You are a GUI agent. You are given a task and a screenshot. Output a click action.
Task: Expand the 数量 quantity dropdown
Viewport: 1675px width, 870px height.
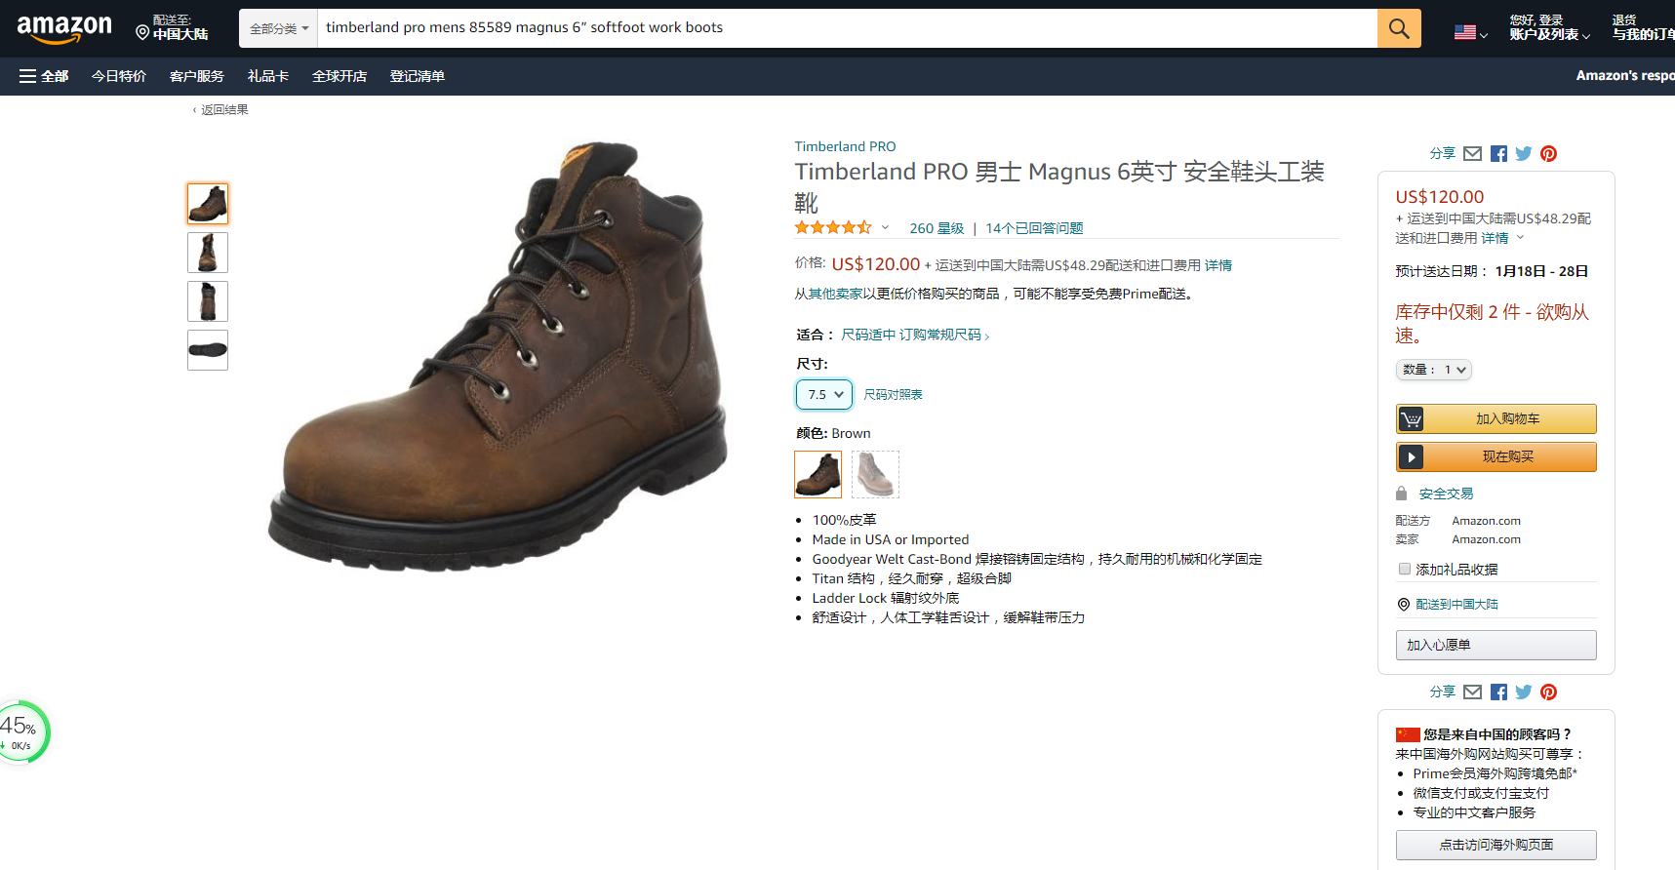tap(1433, 370)
